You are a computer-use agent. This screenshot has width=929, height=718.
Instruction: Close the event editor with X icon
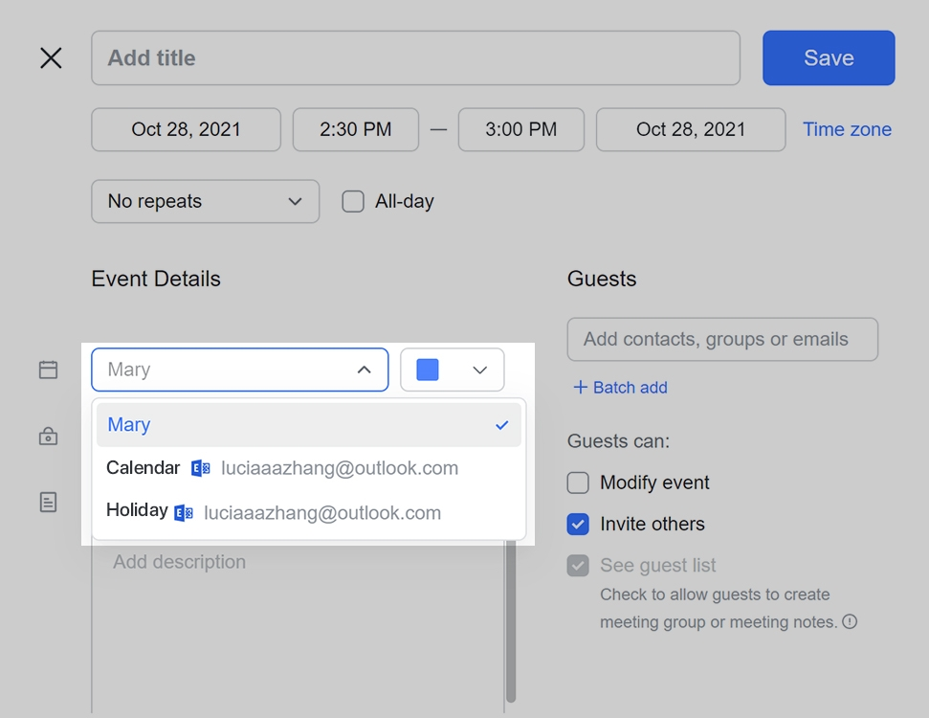[51, 57]
